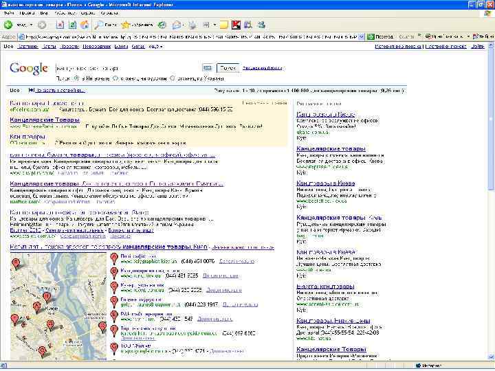Open the Edit (Правка) menu

click(x=27, y=13)
